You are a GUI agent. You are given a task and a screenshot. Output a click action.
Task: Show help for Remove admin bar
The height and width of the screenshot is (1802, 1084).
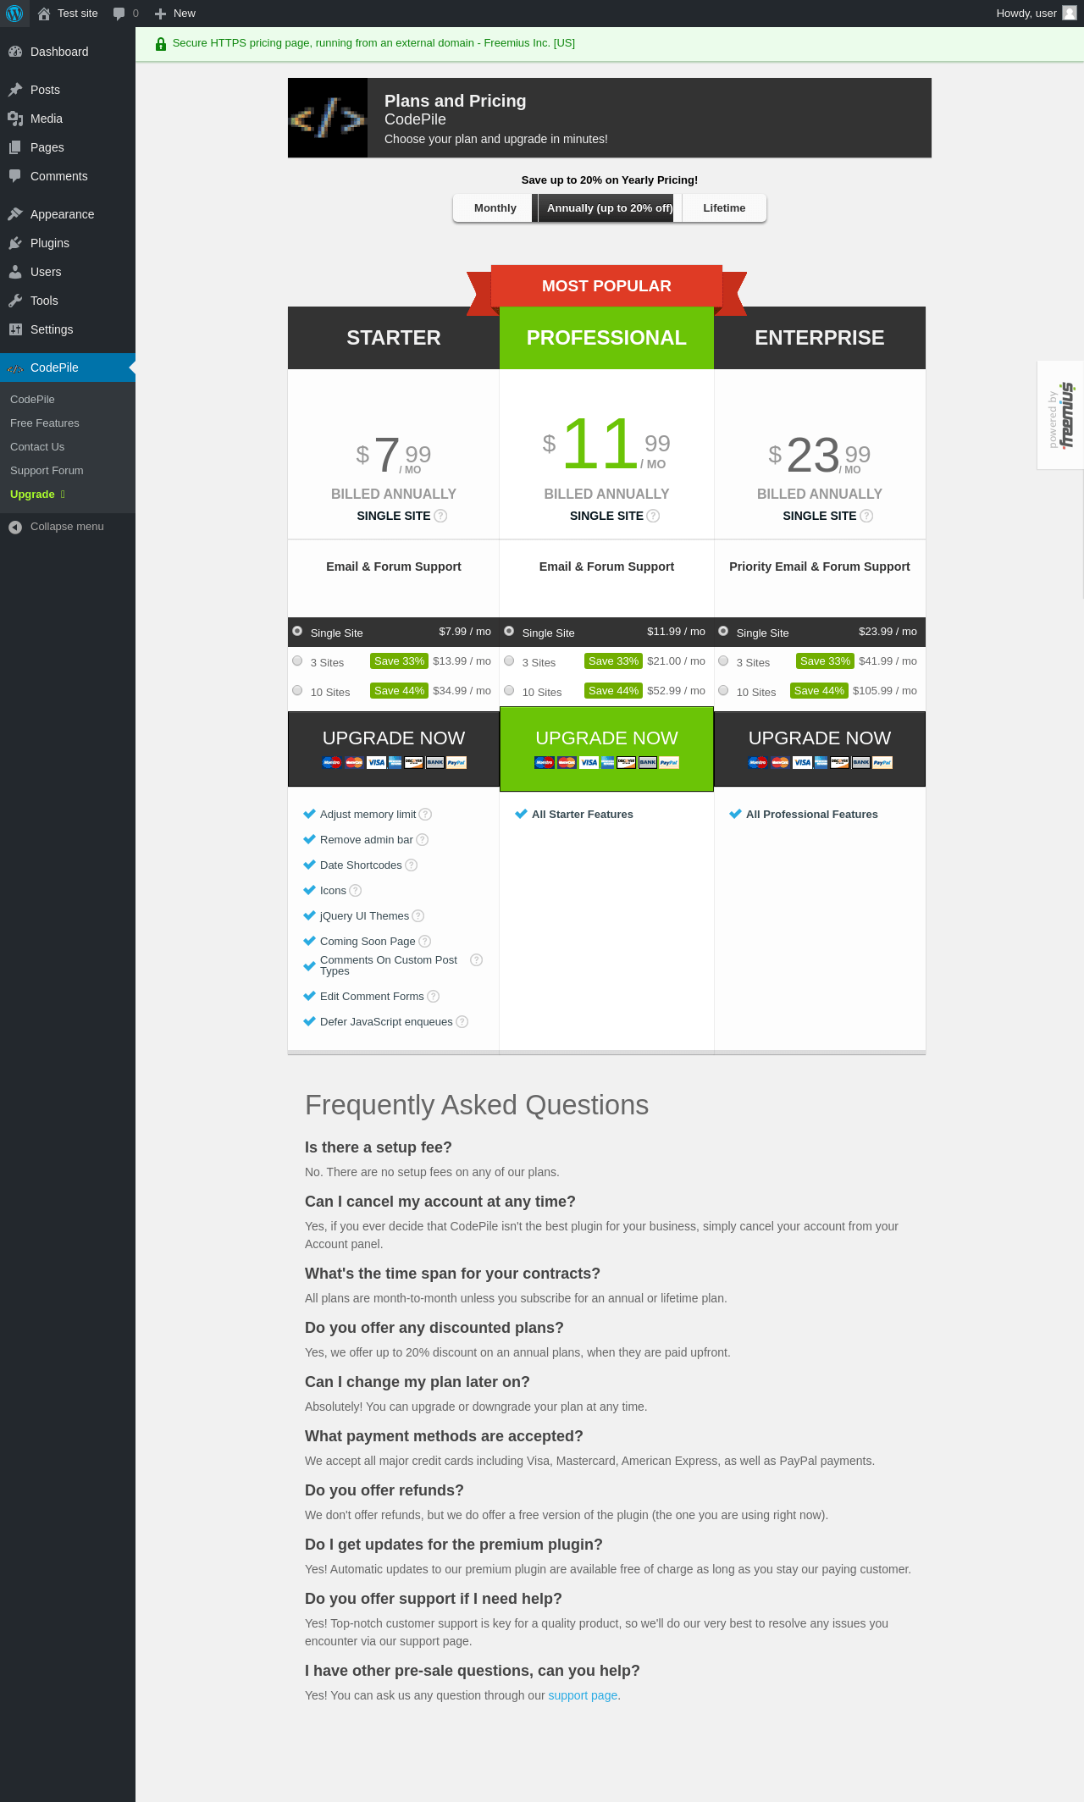point(423,840)
